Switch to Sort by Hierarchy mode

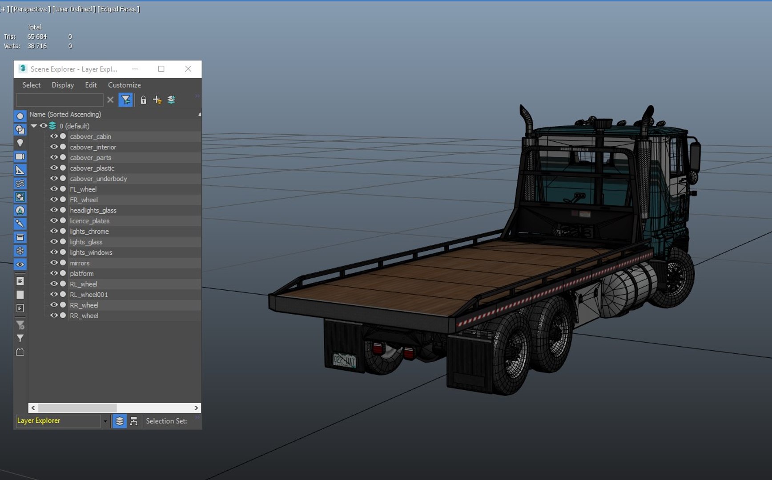pos(134,421)
